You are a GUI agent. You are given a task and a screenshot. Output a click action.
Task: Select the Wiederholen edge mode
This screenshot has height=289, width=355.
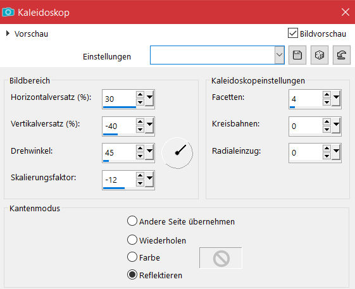132,240
